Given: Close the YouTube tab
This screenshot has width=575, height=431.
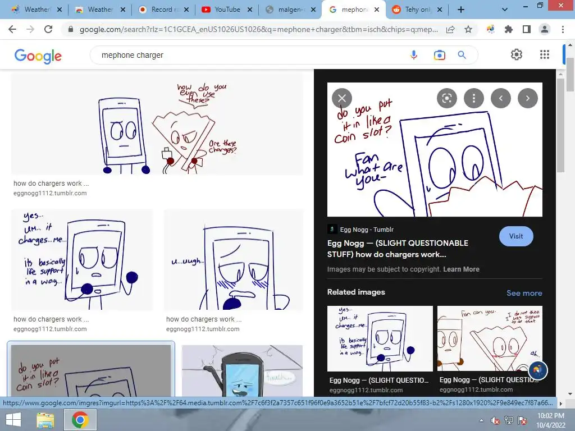Looking at the screenshot, I should pyautogui.click(x=250, y=10).
